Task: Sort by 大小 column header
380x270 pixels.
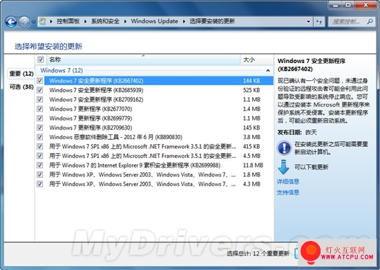Action: coord(257,60)
